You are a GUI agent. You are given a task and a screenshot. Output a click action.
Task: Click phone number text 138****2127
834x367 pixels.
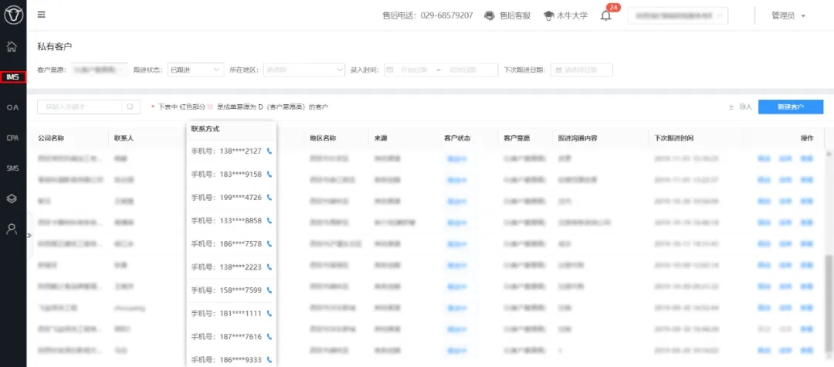(239, 151)
